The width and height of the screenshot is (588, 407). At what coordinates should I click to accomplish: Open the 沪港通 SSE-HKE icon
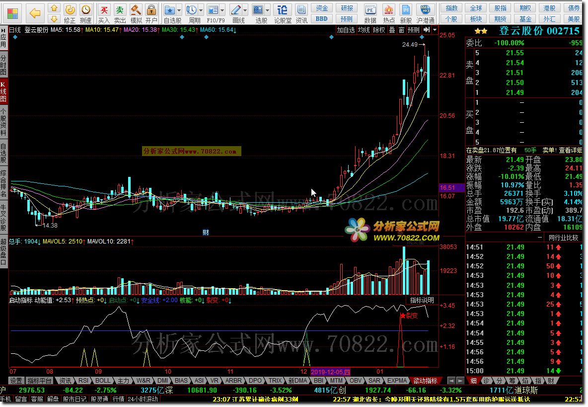click(x=426, y=13)
